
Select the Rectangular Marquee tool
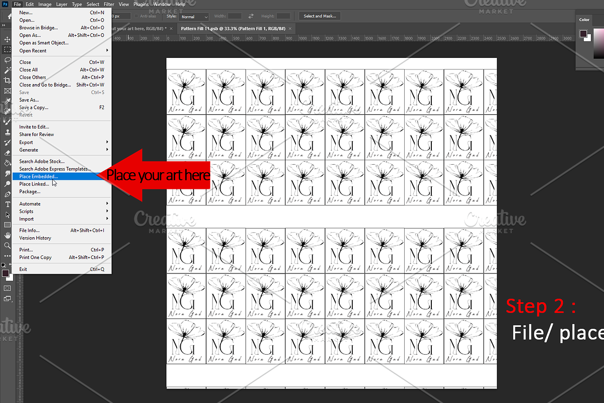[x=7, y=49]
